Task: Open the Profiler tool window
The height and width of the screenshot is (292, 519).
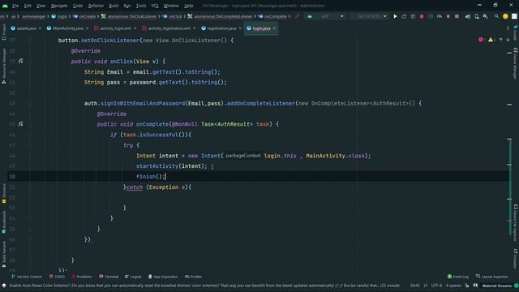Action: pos(193,277)
